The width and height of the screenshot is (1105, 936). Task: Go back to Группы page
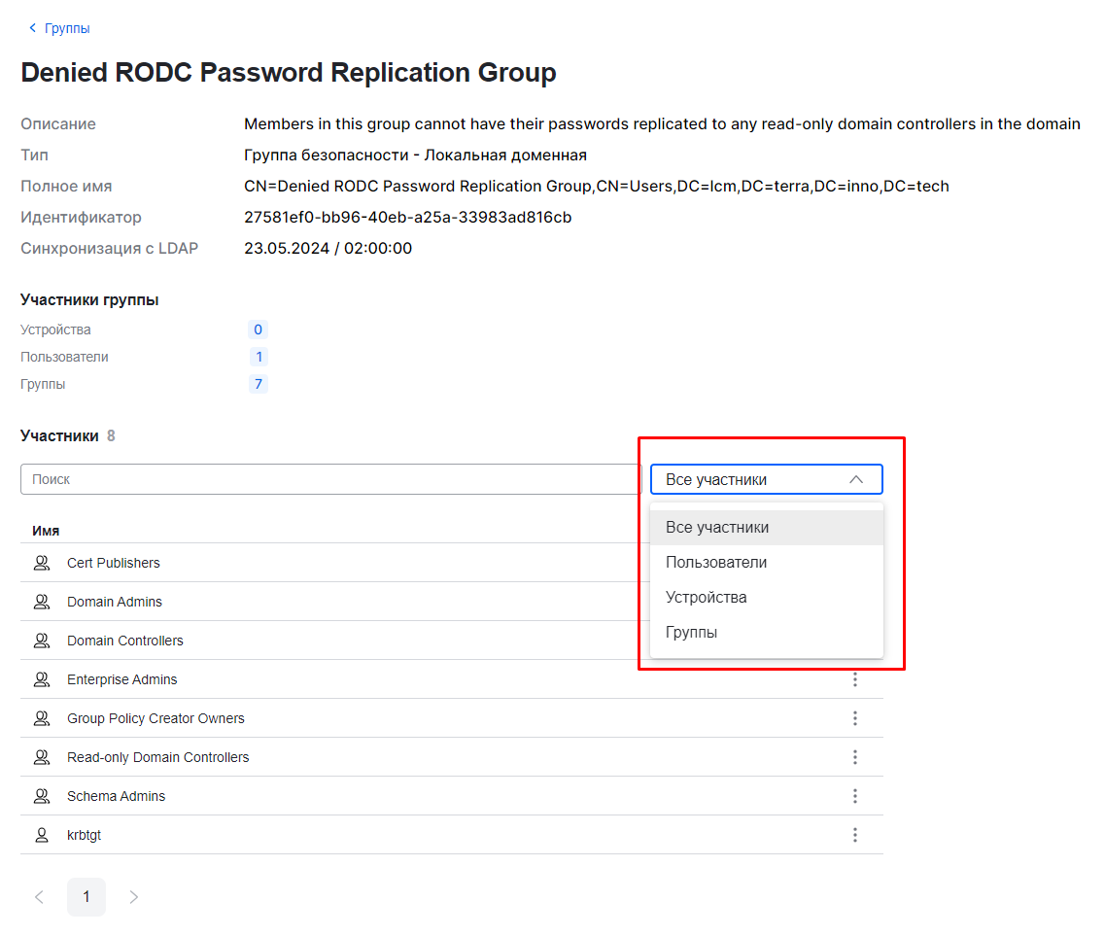pyautogui.click(x=59, y=28)
